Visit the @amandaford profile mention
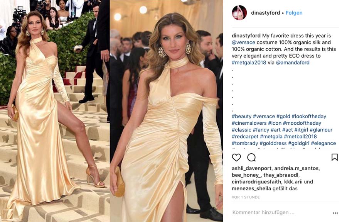 293,63
